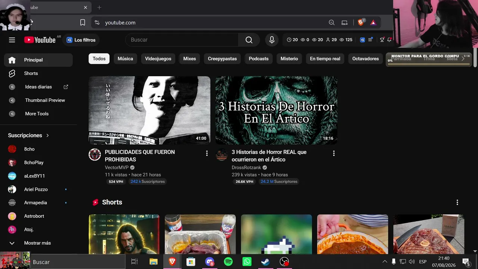The width and height of the screenshot is (478, 269).
Task: Open the DrossRotzank channel avatar
Action: click(222, 154)
